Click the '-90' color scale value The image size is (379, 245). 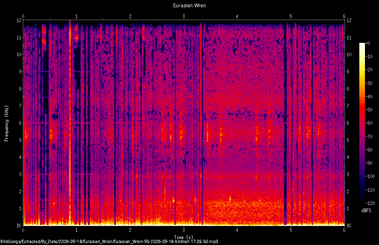pos(369,163)
